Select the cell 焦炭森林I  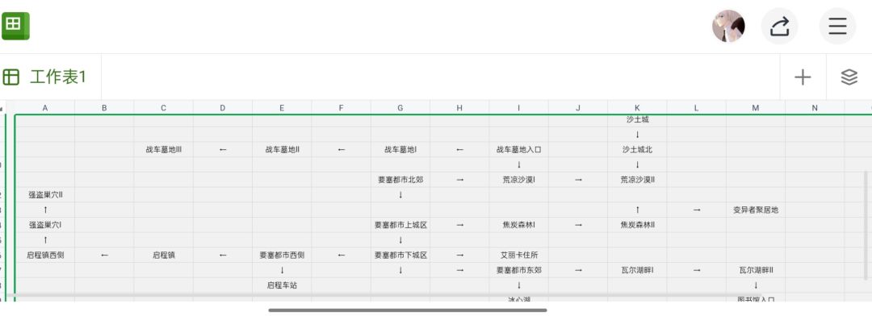(519, 225)
